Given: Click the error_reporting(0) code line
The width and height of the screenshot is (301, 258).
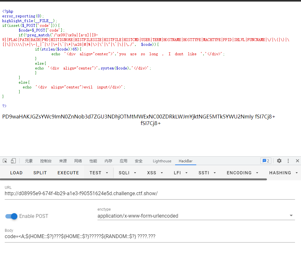Looking at the screenshot, I should 23,16.
